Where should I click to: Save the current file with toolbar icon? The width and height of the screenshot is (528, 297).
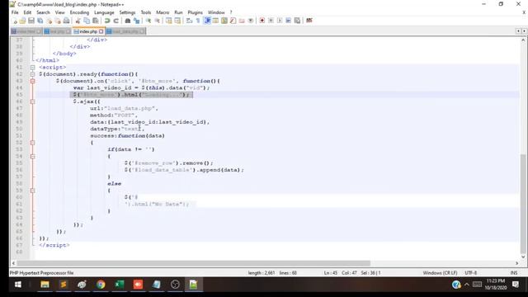pyautogui.click(x=31, y=21)
